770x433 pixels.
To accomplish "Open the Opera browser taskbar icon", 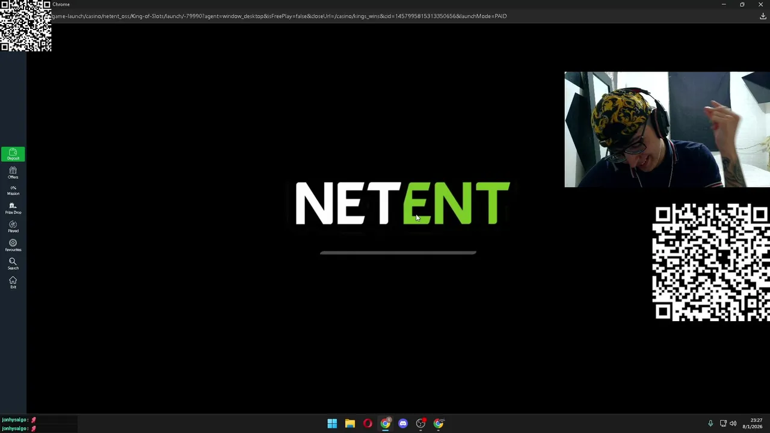I will pyautogui.click(x=368, y=423).
